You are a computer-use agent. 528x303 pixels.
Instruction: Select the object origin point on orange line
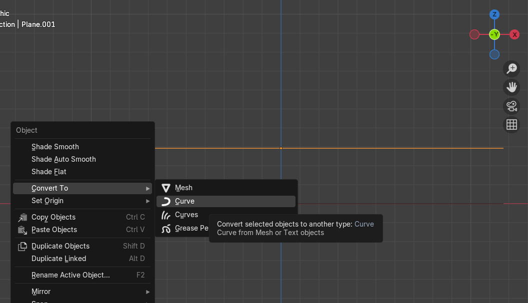pyautogui.click(x=281, y=148)
